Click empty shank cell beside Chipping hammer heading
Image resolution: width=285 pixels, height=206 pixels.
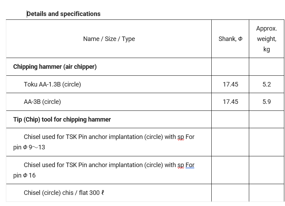[230, 67]
